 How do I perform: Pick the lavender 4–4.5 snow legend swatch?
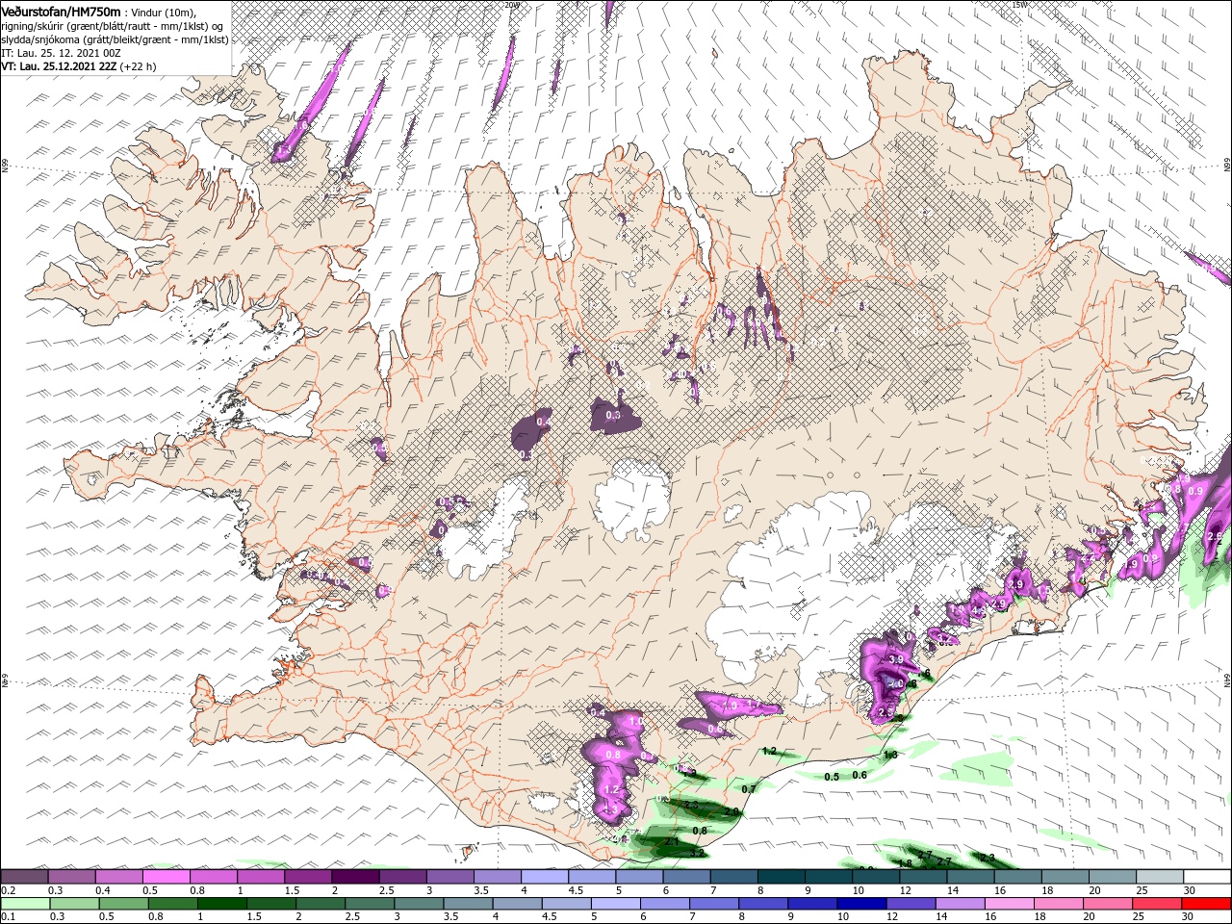(x=544, y=877)
